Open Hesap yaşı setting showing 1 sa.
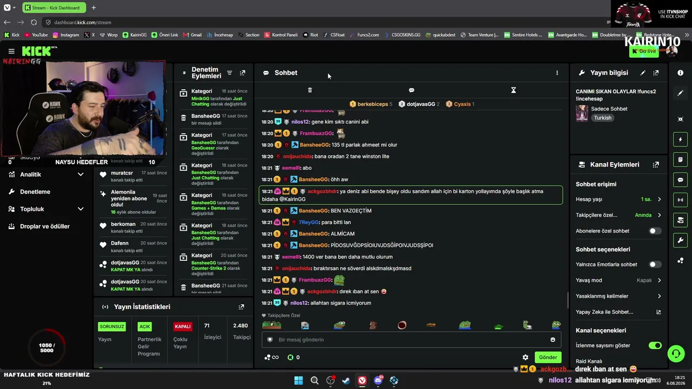 pos(618,199)
